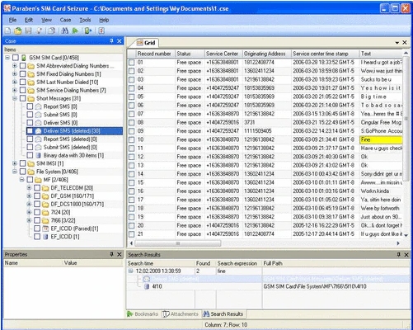The image size is (413, 330).
Task: Click the New case toolbar icon
Action: pos(8,31)
